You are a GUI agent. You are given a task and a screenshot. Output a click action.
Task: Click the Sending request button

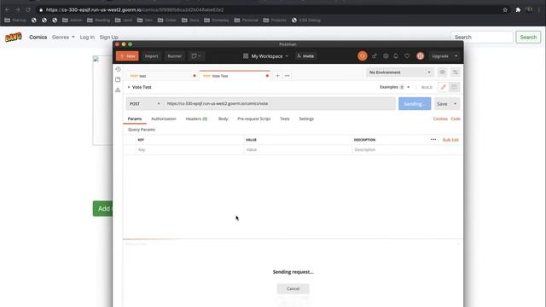click(415, 104)
